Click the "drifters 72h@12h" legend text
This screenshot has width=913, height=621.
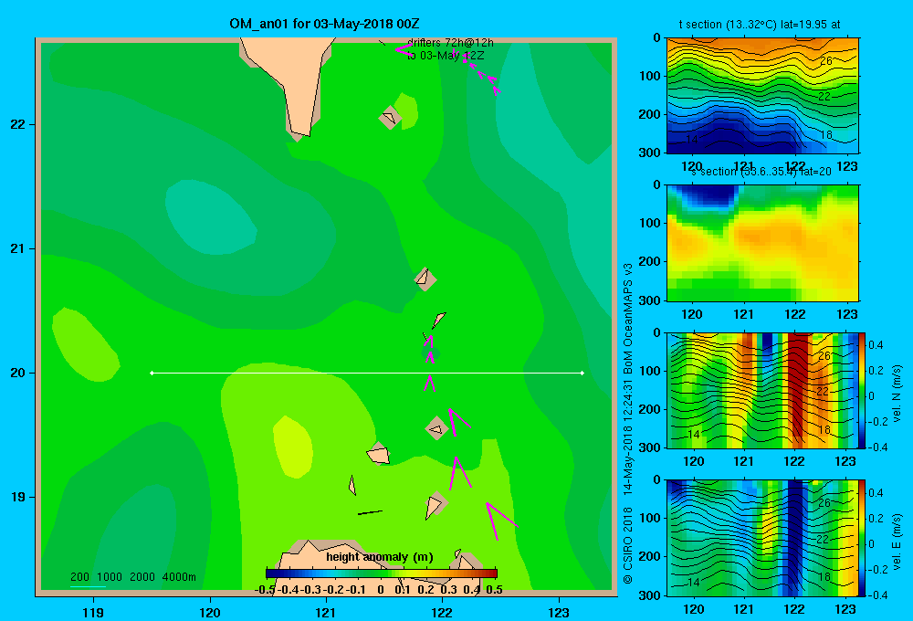pyautogui.click(x=450, y=43)
